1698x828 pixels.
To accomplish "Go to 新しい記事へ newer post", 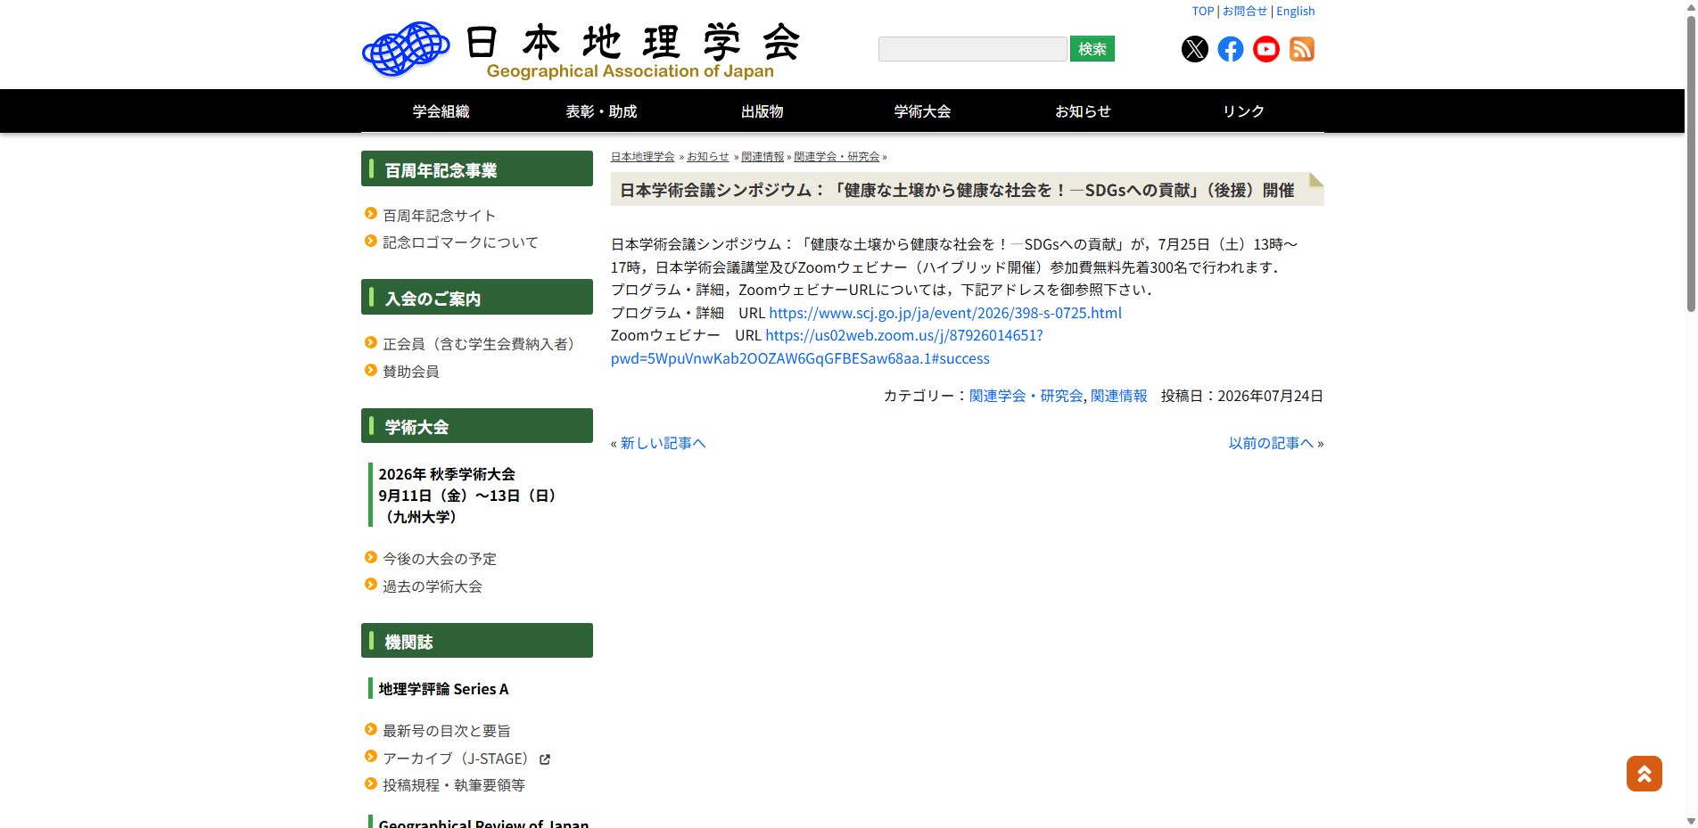I will coord(663,443).
